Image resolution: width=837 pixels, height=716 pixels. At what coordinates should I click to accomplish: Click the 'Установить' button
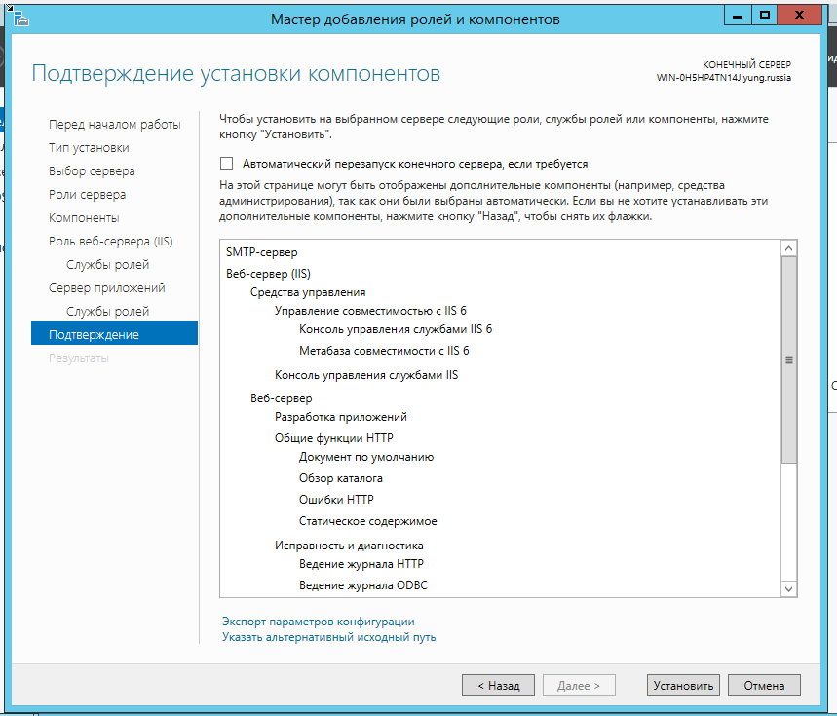683,685
